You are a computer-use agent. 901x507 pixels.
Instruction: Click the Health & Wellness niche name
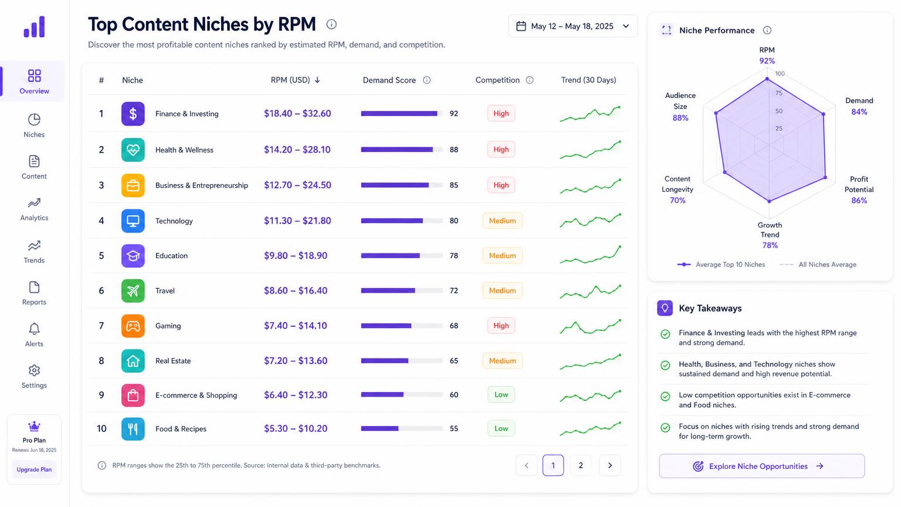(184, 150)
